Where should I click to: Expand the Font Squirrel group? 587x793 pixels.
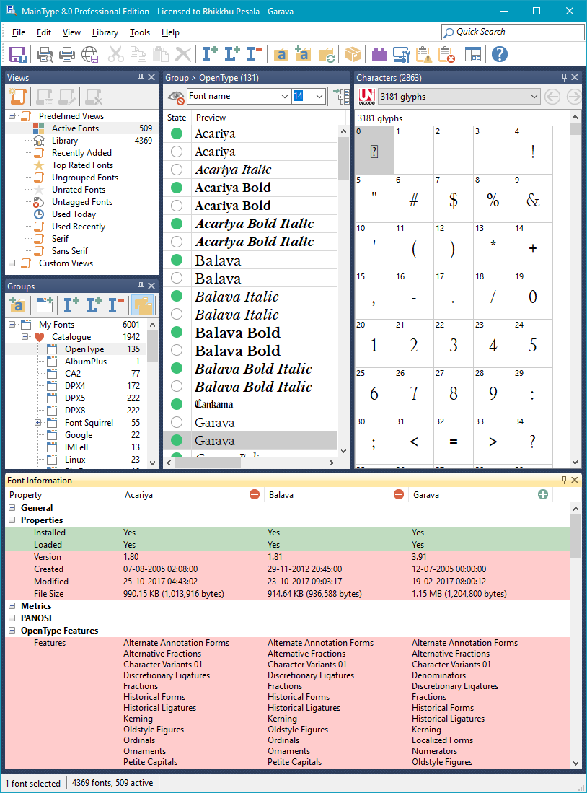[x=38, y=422]
